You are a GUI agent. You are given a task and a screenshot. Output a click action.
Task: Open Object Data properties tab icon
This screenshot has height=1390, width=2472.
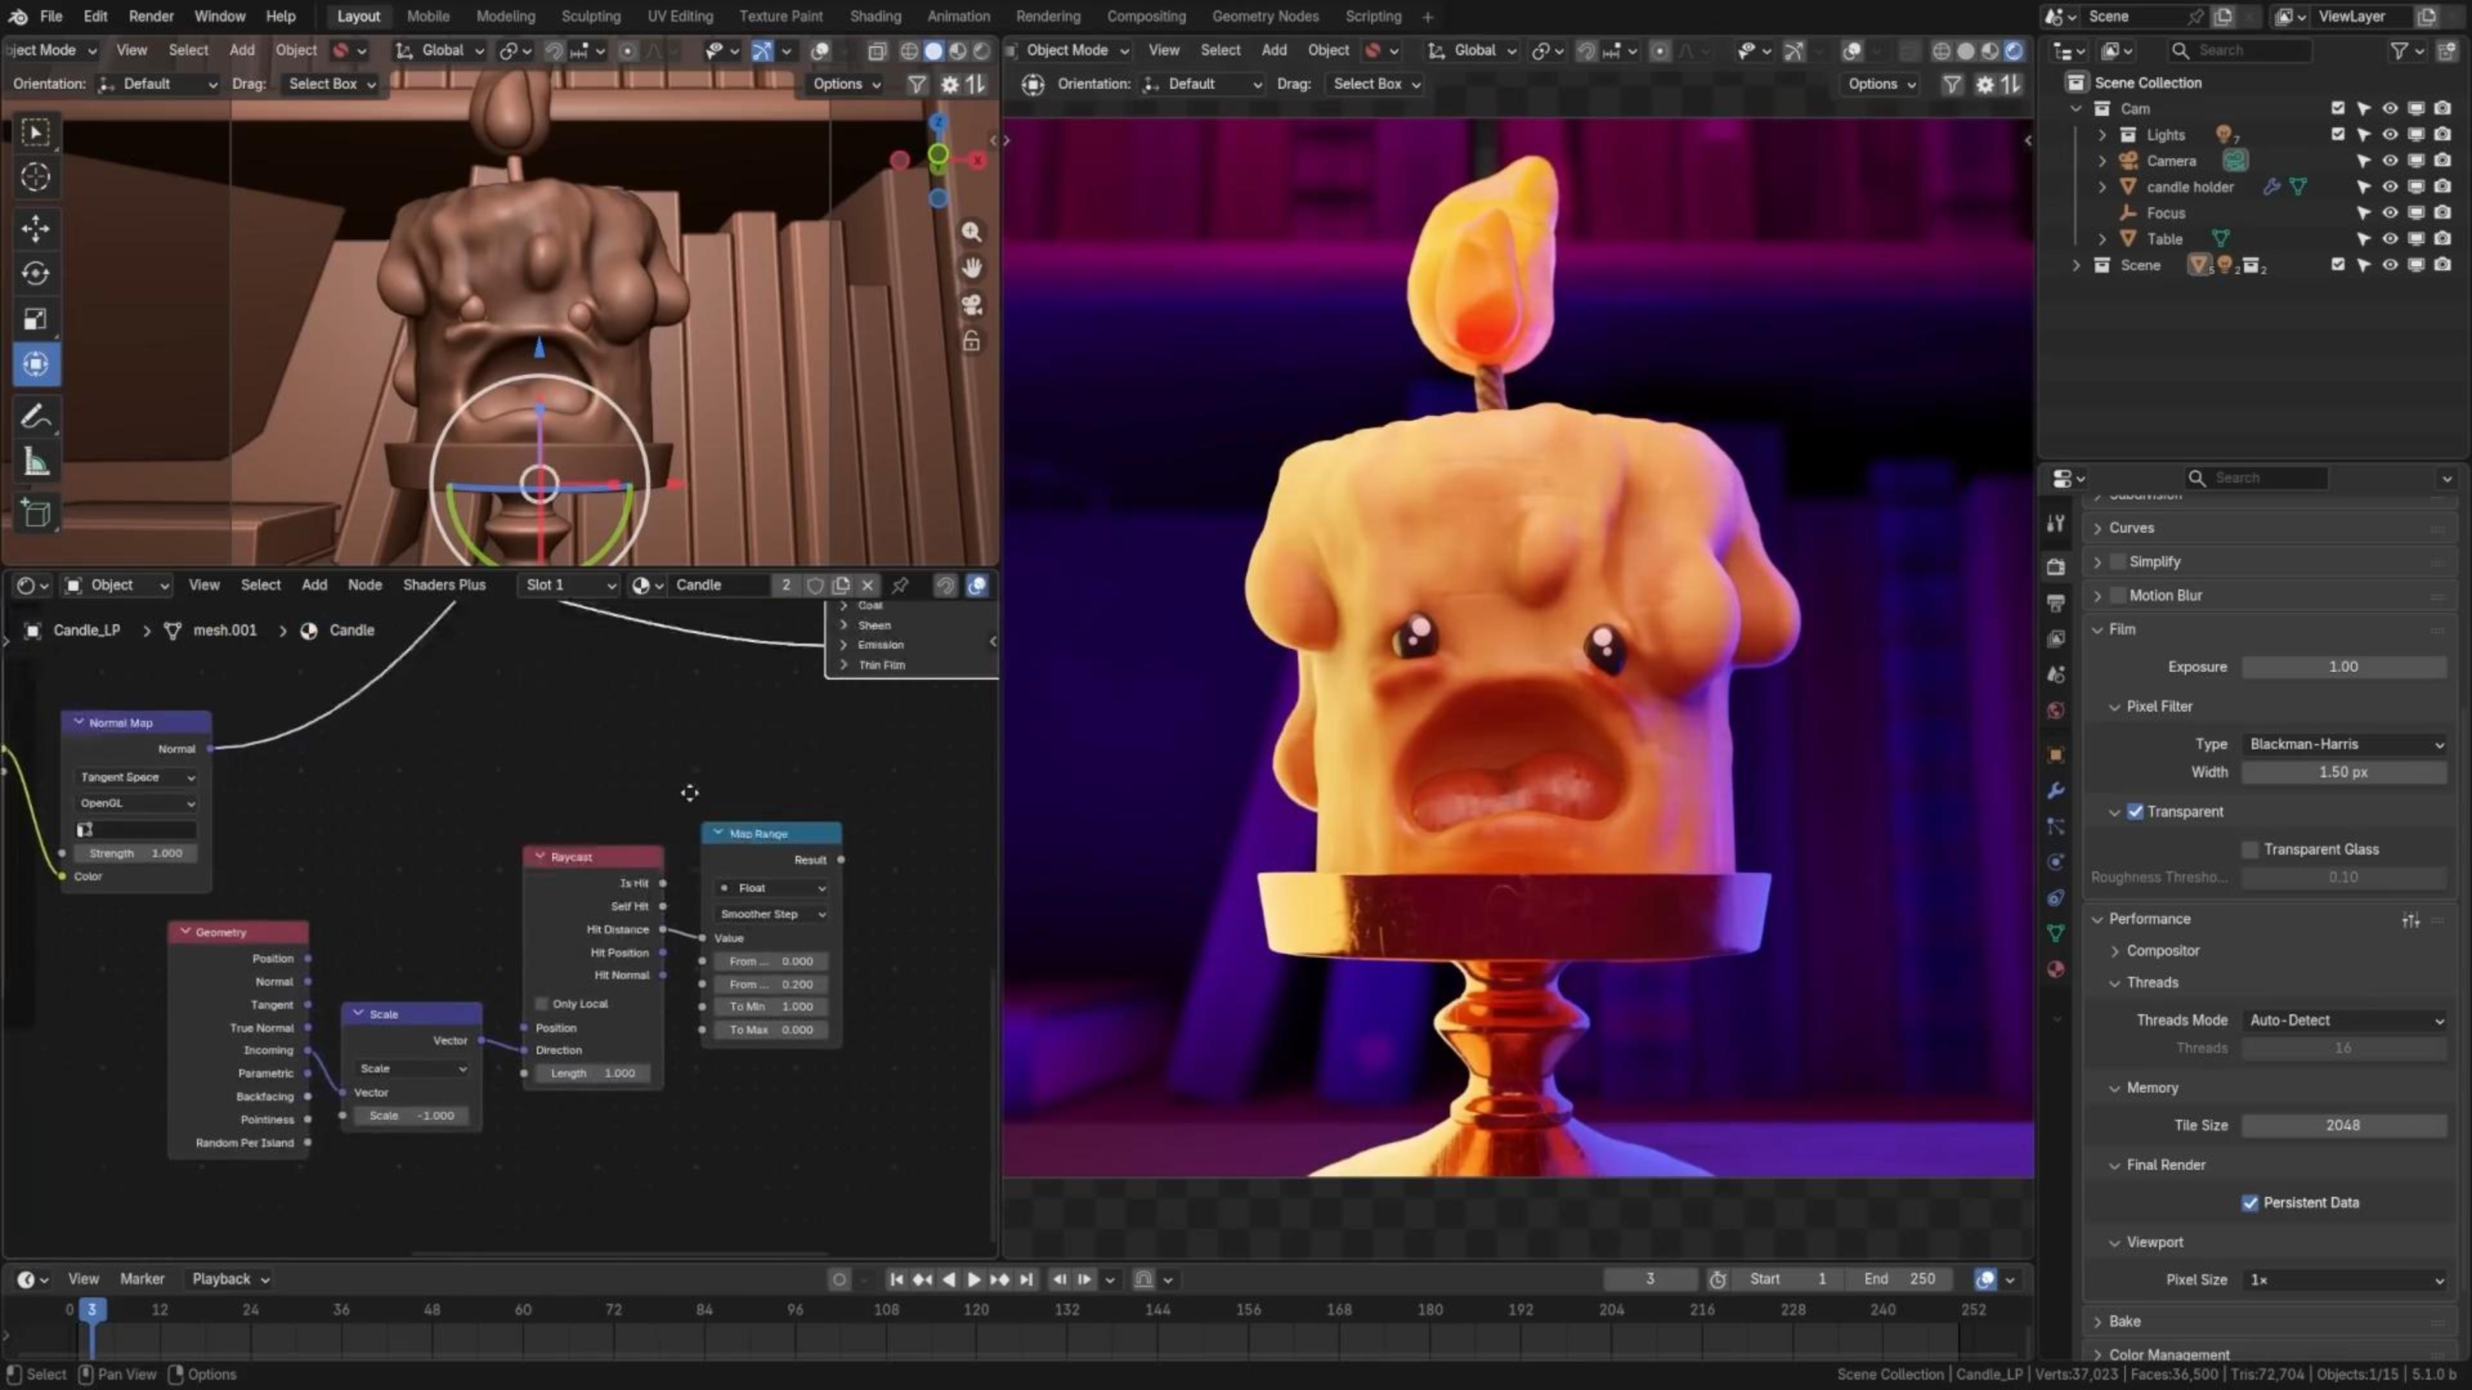click(x=2055, y=932)
